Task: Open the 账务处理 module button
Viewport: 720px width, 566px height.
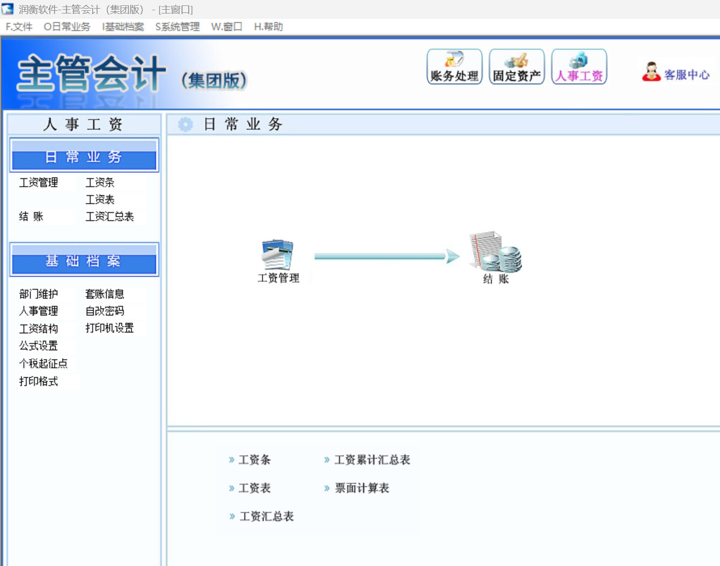Action: pos(454,67)
